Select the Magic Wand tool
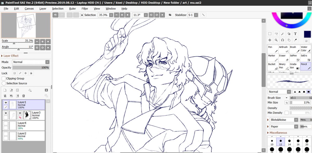Screen dimensions: 312x153 [283, 34]
